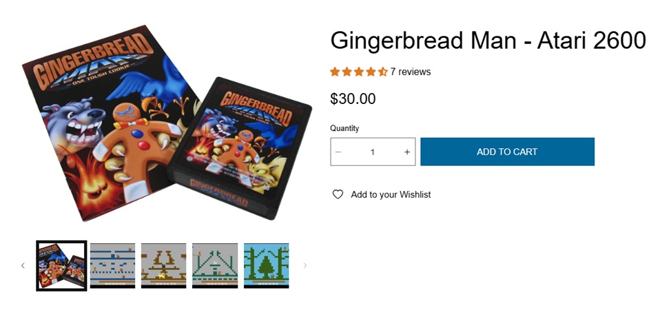Show previous thumbnails with left chevron
This screenshot has width=671, height=310.
tap(23, 265)
